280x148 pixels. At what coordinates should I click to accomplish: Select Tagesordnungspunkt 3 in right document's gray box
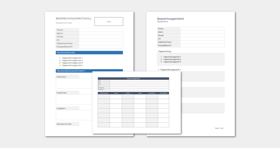pyautogui.click(x=172, y=62)
